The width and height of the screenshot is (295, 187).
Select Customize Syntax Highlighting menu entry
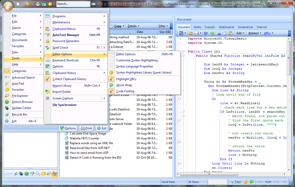coord(137,60)
